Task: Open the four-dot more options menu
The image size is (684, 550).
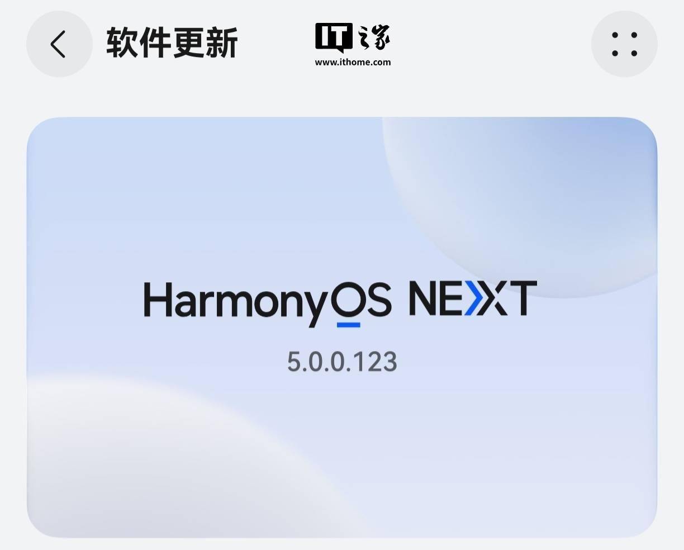Action: (x=624, y=44)
